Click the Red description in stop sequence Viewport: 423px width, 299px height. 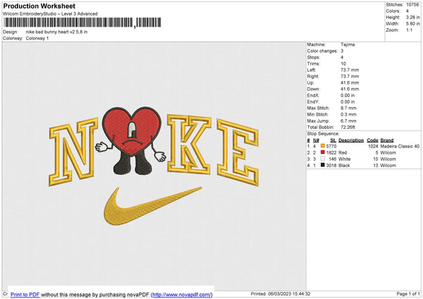pyautogui.click(x=343, y=153)
